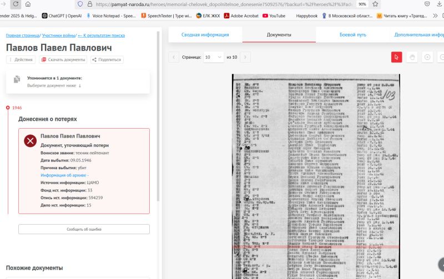The image size is (444, 279).
Task: Open the В Московской област... bookmark
Action: coord(347,16)
